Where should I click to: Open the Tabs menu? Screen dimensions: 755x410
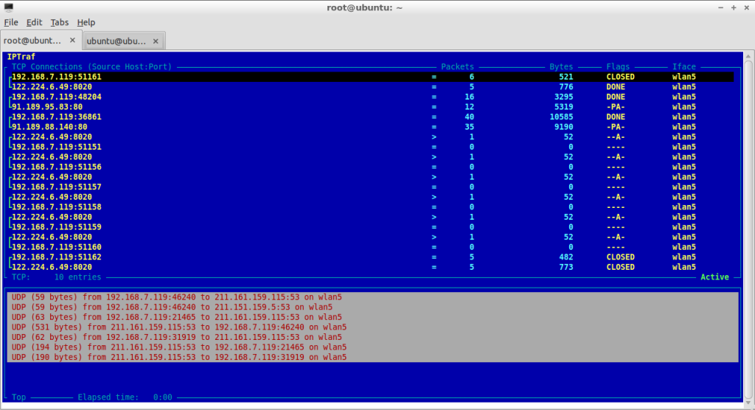coord(60,22)
